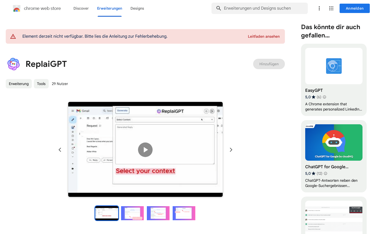
Task: Focus the Erweiterungen und Designs search field
Action: [263, 8]
